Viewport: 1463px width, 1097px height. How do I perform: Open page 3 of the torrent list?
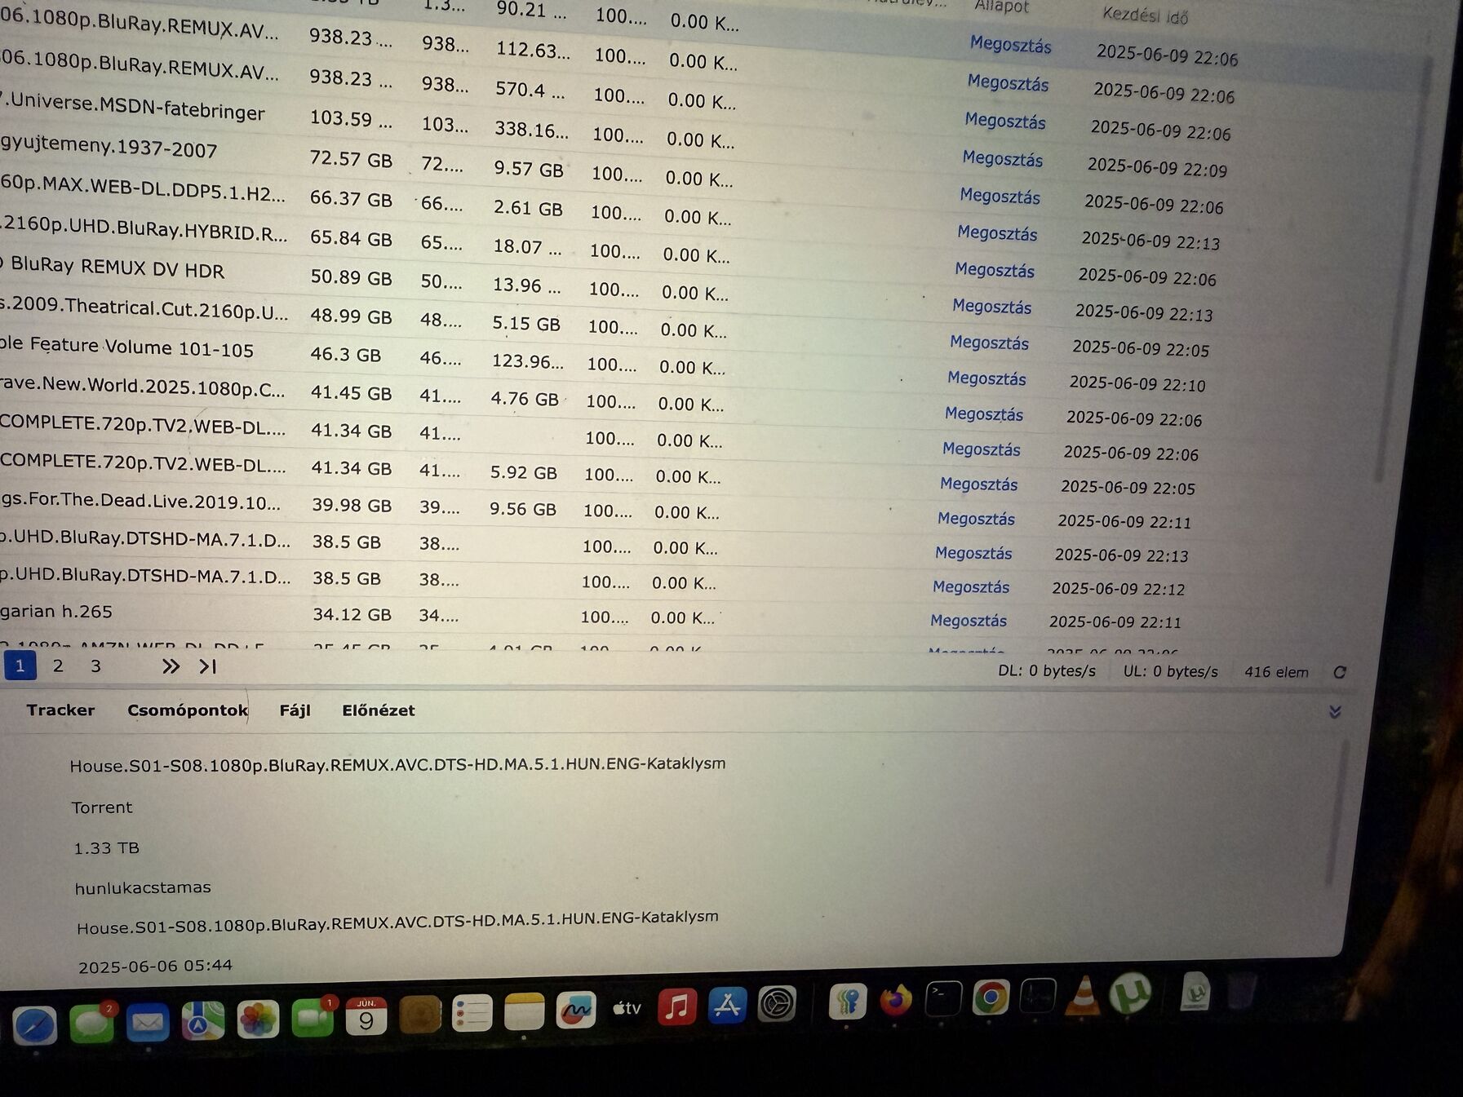click(95, 666)
